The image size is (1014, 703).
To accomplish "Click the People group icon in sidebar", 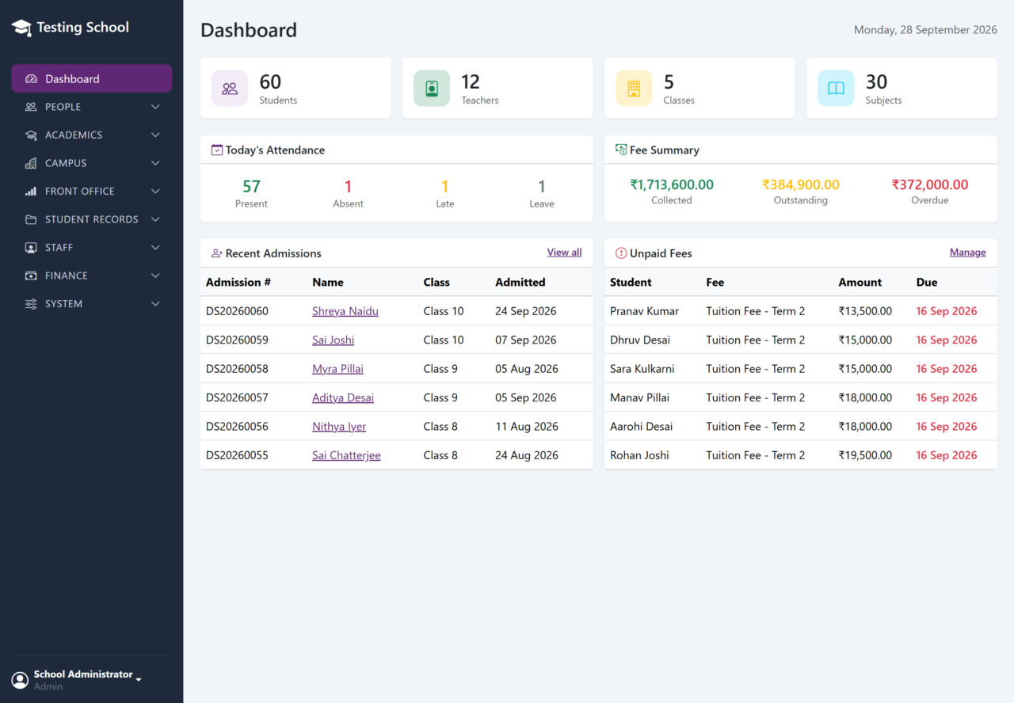I will (x=31, y=107).
